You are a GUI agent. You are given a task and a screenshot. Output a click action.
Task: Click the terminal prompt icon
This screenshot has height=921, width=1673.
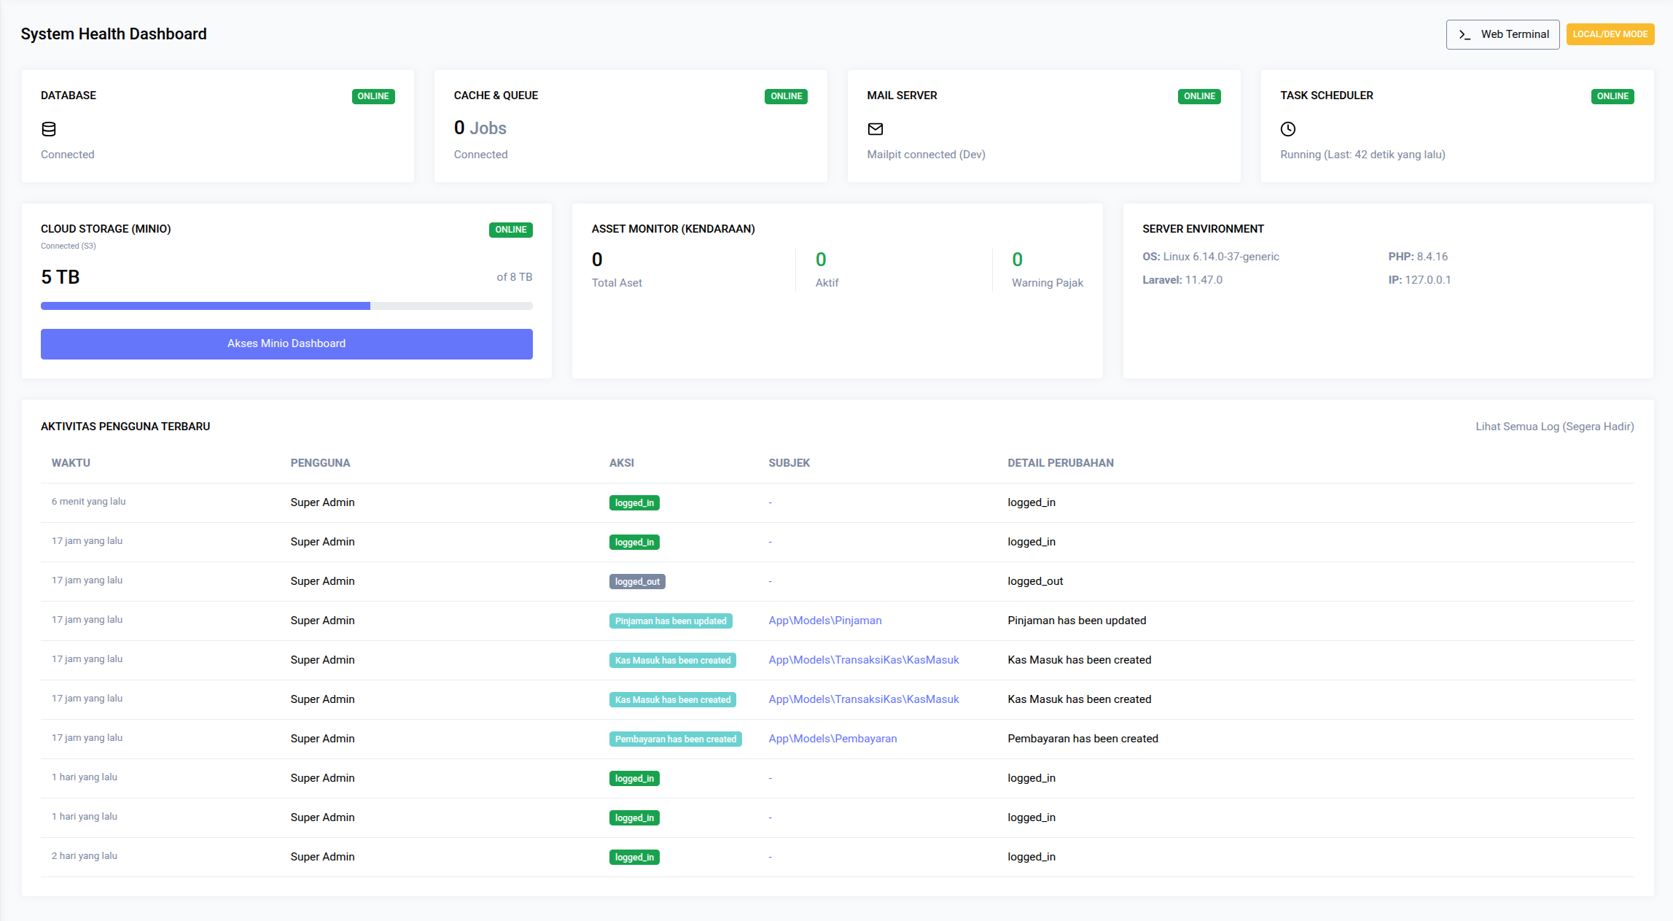pos(1465,34)
